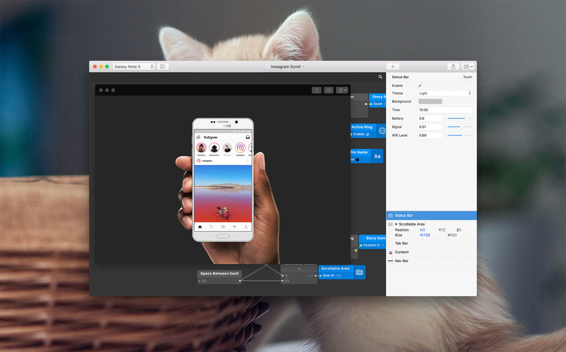Image resolution: width=566 pixels, height=352 pixels.
Task: Click the screen mirror/presentation icon
Action: click(163, 66)
